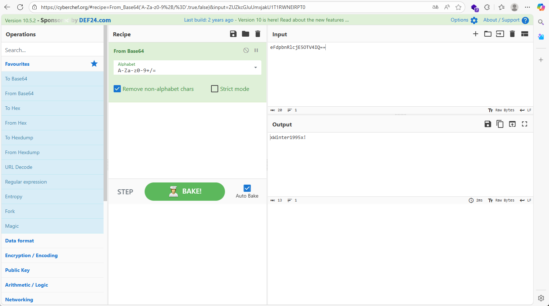
Task: Refresh the CyberChef page
Action: point(20,7)
